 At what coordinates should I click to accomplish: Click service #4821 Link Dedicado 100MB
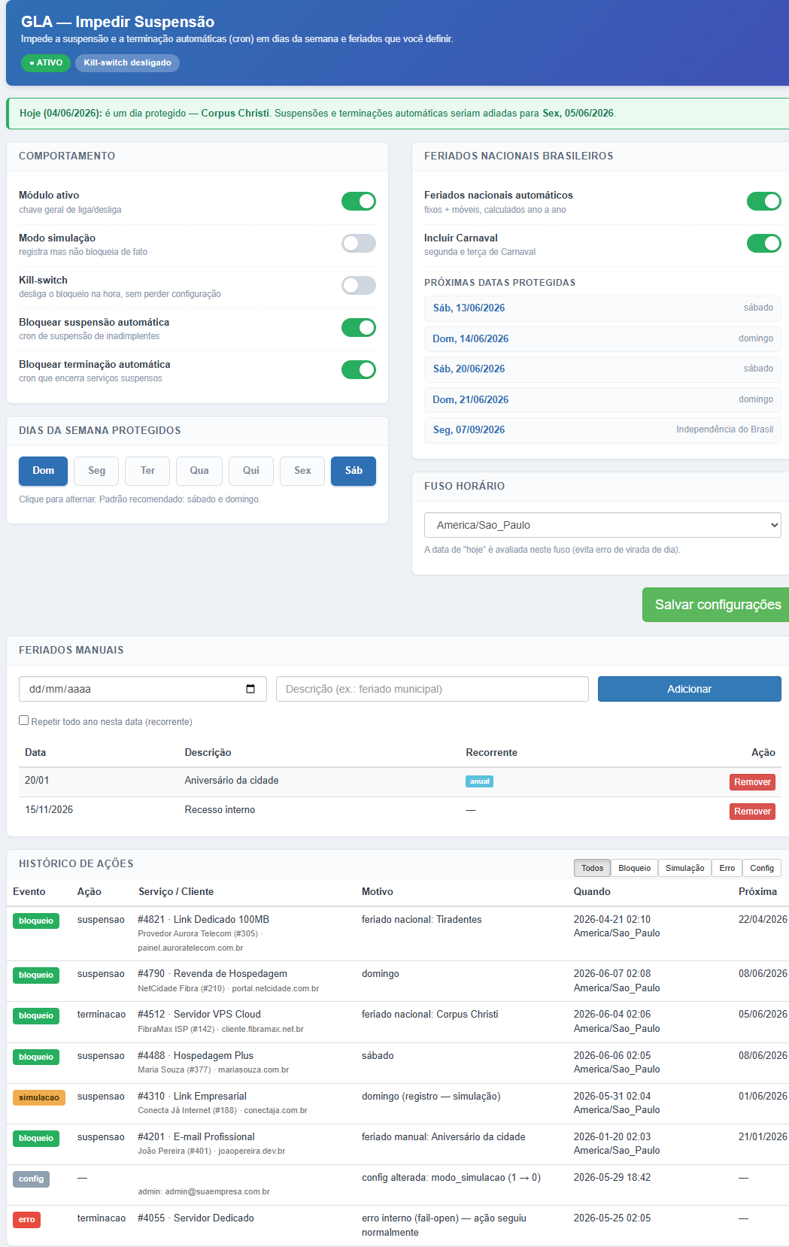pos(203,919)
